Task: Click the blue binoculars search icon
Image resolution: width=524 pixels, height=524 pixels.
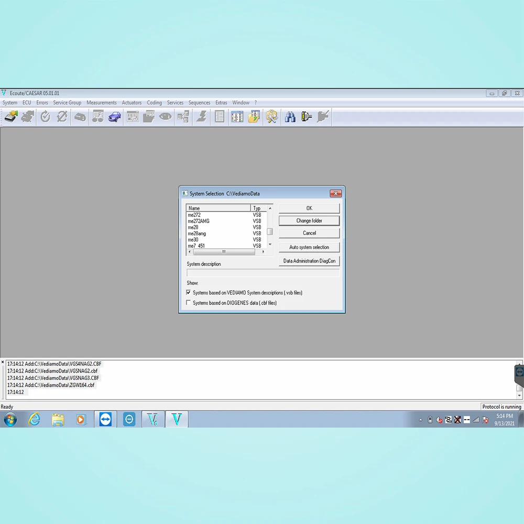Action: (290, 117)
